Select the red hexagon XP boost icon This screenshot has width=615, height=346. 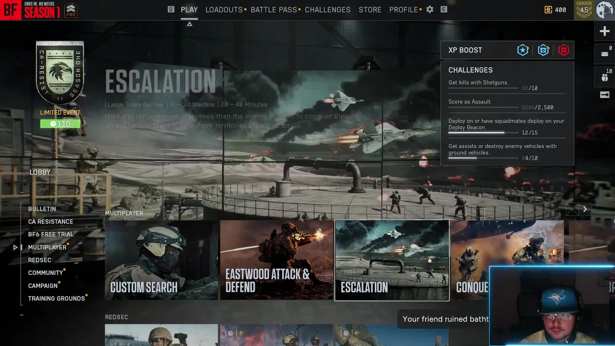click(x=564, y=50)
